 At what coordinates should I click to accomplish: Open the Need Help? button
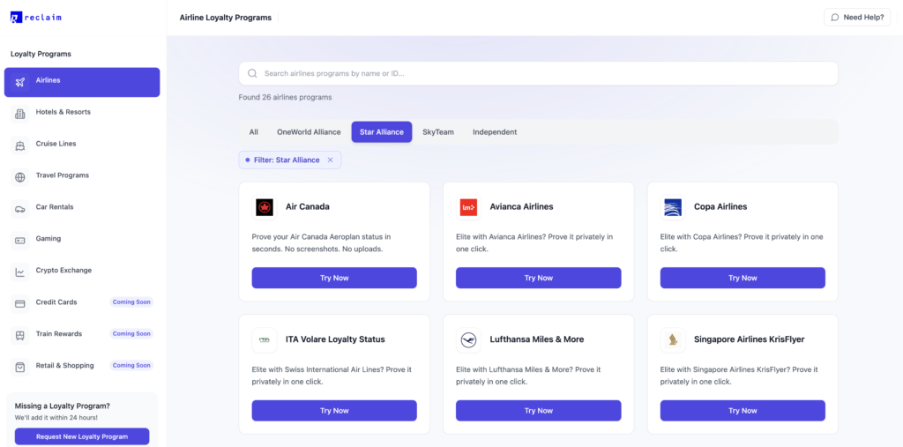coord(857,18)
